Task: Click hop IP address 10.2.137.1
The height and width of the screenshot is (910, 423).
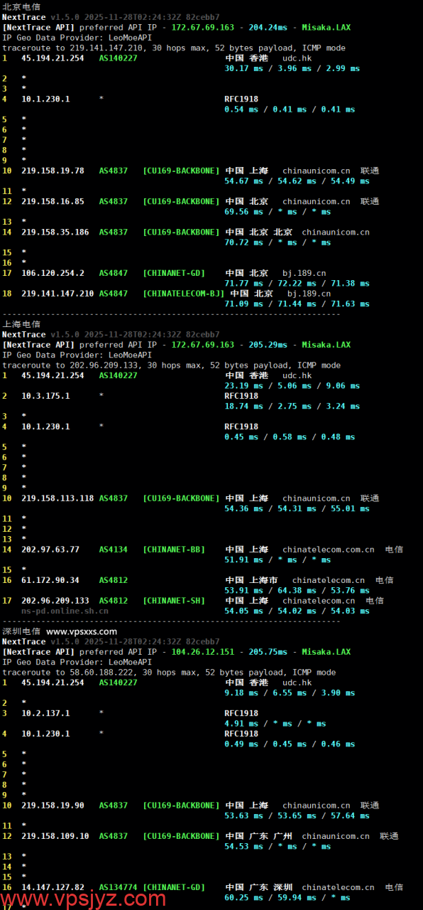Action: click(x=45, y=713)
